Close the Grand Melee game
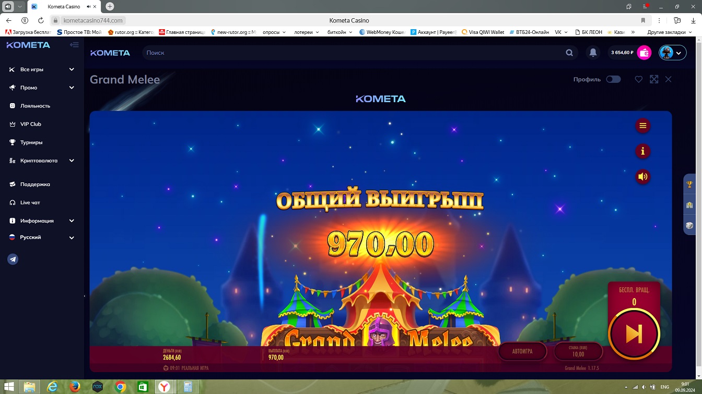The height and width of the screenshot is (394, 702). [669, 79]
